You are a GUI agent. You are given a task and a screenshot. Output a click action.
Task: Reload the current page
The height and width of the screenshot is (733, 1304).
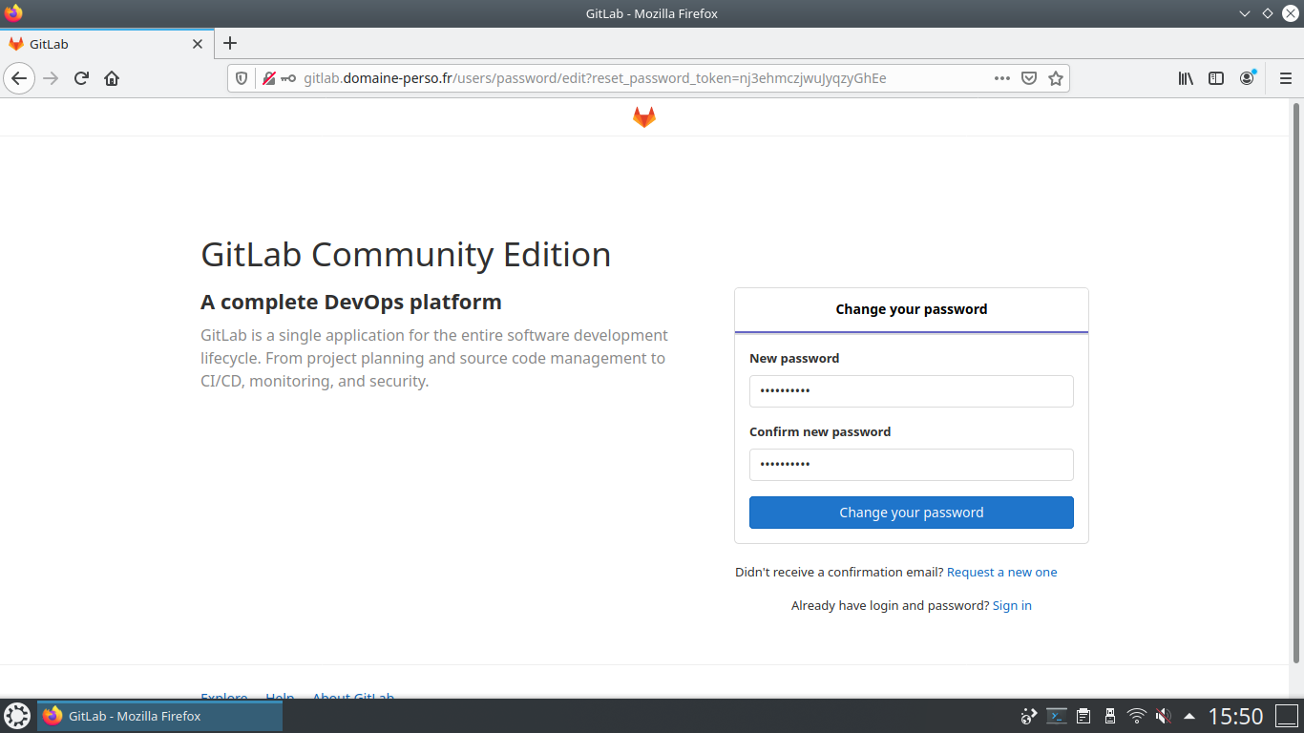coord(81,78)
